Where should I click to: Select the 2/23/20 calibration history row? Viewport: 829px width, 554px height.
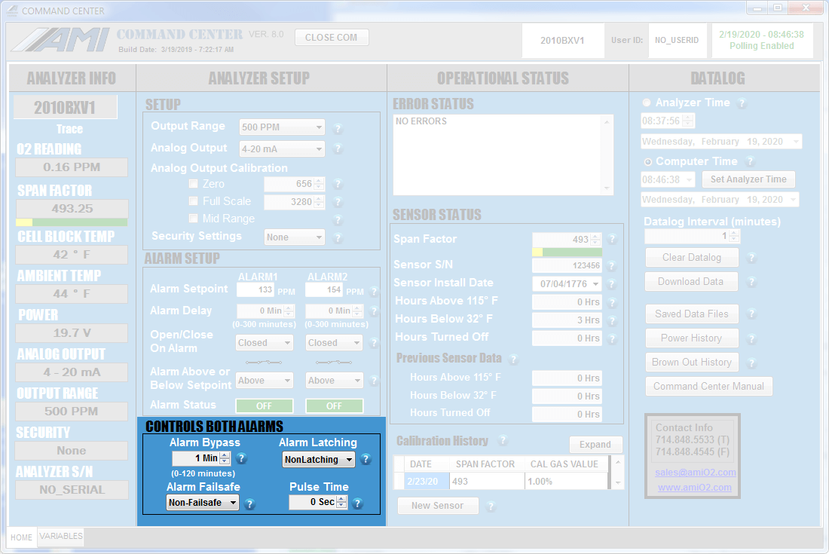pos(500,482)
